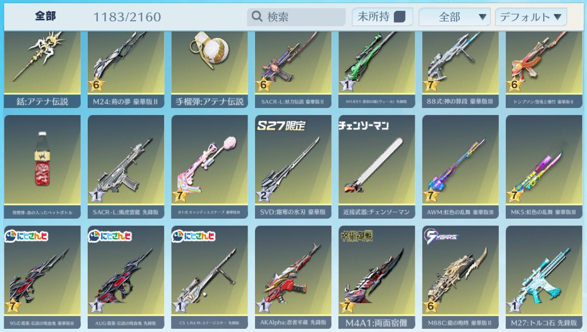Toggle the 未所持 unowned checkbox
This screenshot has width=587, height=332.
click(399, 17)
